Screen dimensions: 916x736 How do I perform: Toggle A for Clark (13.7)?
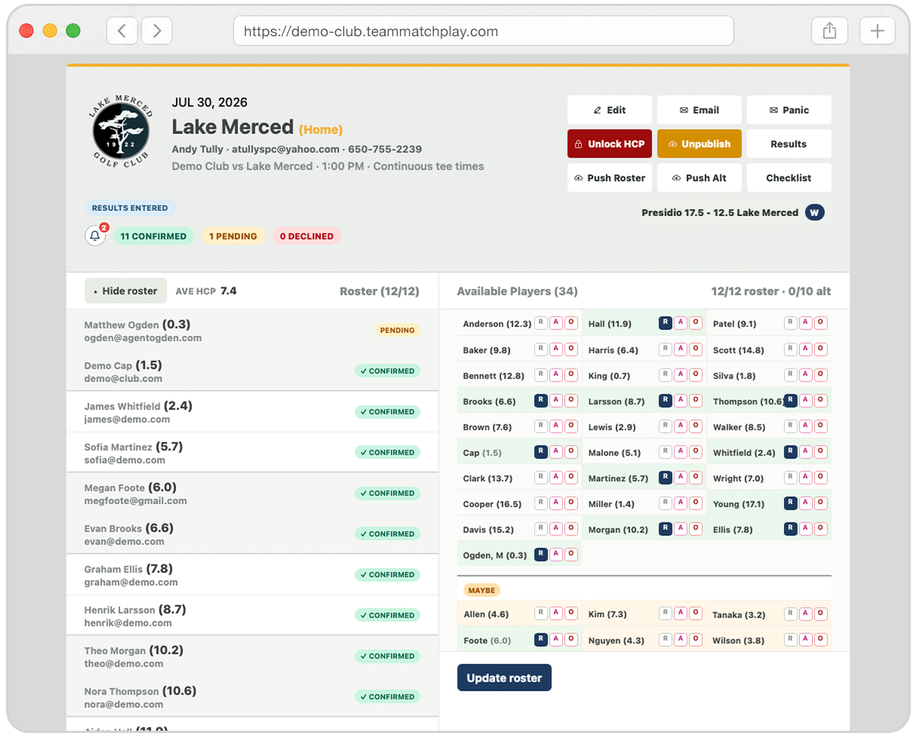pos(556,477)
